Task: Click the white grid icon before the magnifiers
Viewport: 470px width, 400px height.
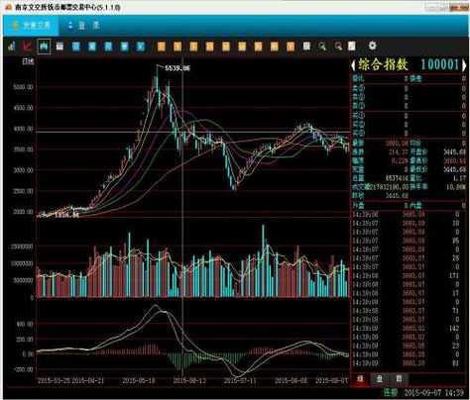Action: pyautogui.click(x=306, y=46)
